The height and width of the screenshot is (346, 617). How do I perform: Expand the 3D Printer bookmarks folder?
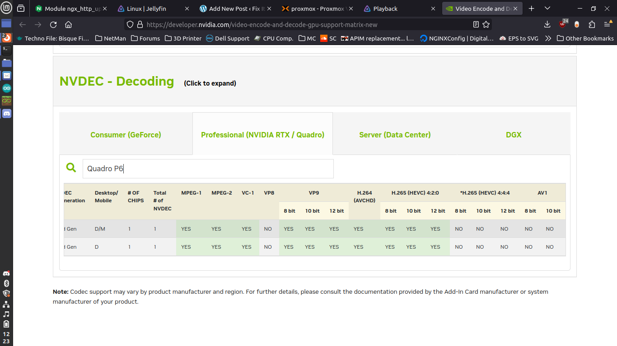point(183,38)
